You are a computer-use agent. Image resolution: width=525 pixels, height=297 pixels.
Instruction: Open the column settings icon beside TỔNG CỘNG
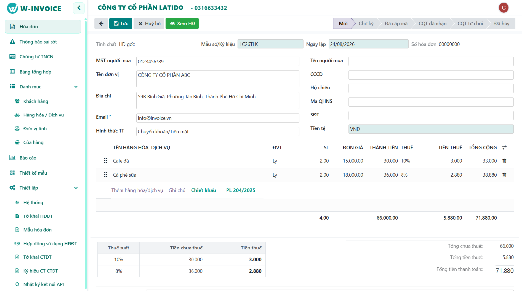click(504, 148)
